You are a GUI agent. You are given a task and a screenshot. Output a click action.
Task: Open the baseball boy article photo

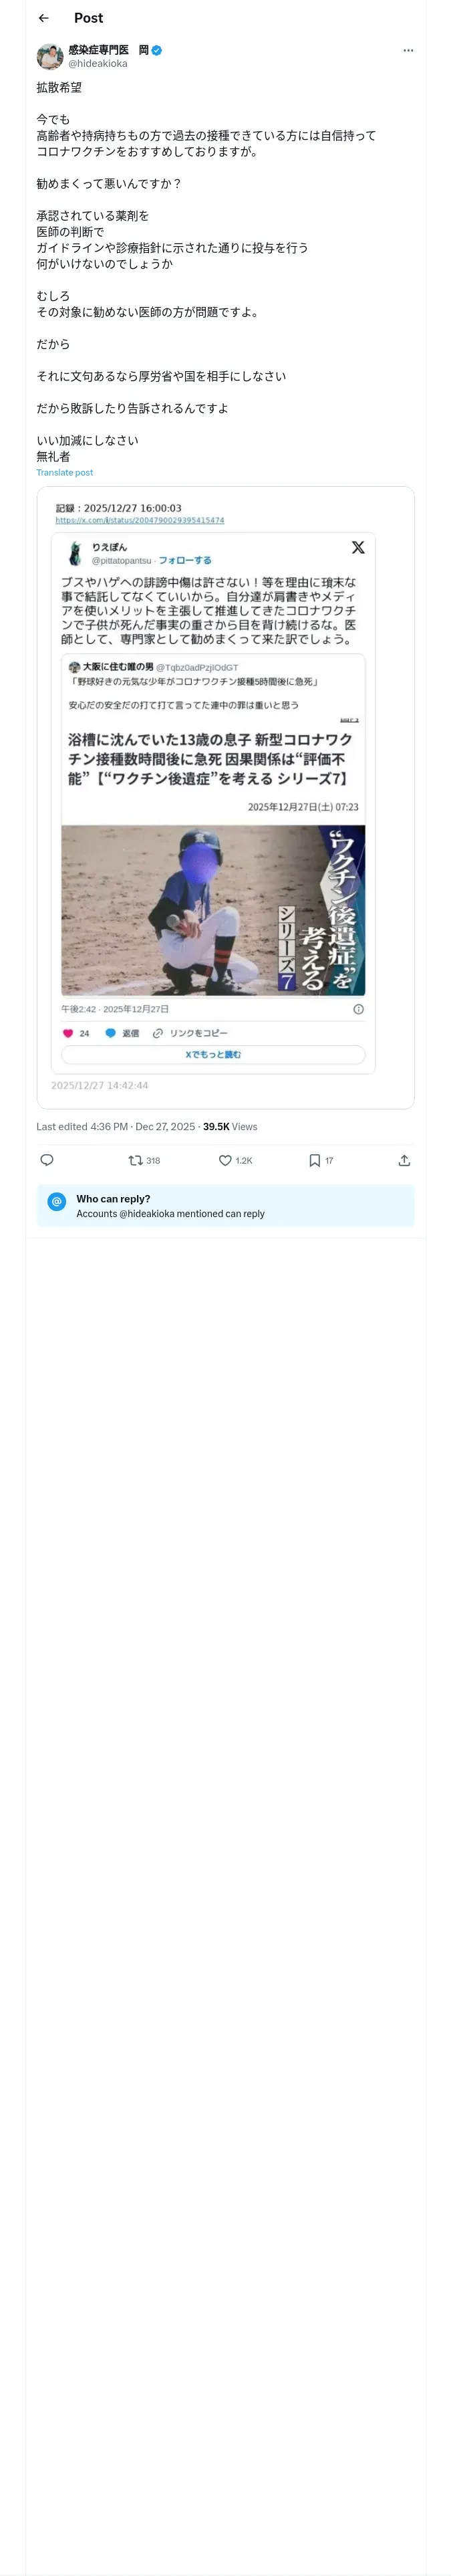pyautogui.click(x=213, y=910)
